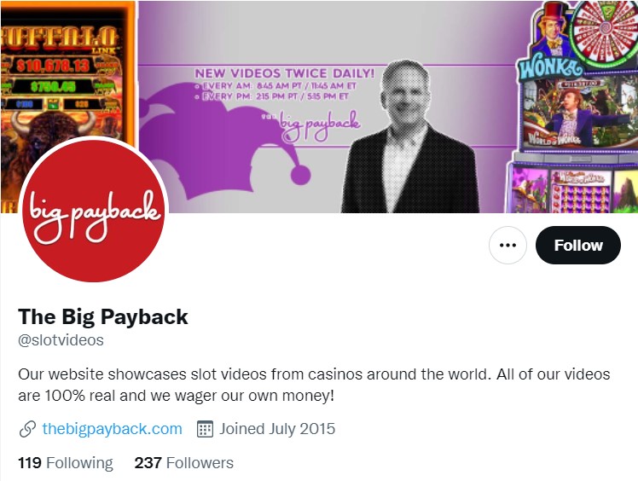Click the Wonka prize wheel at banner corner

pyautogui.click(x=604, y=32)
